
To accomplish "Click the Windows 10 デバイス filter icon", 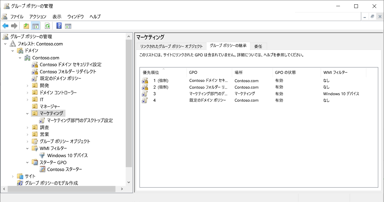I will pyautogui.click(x=42, y=155).
